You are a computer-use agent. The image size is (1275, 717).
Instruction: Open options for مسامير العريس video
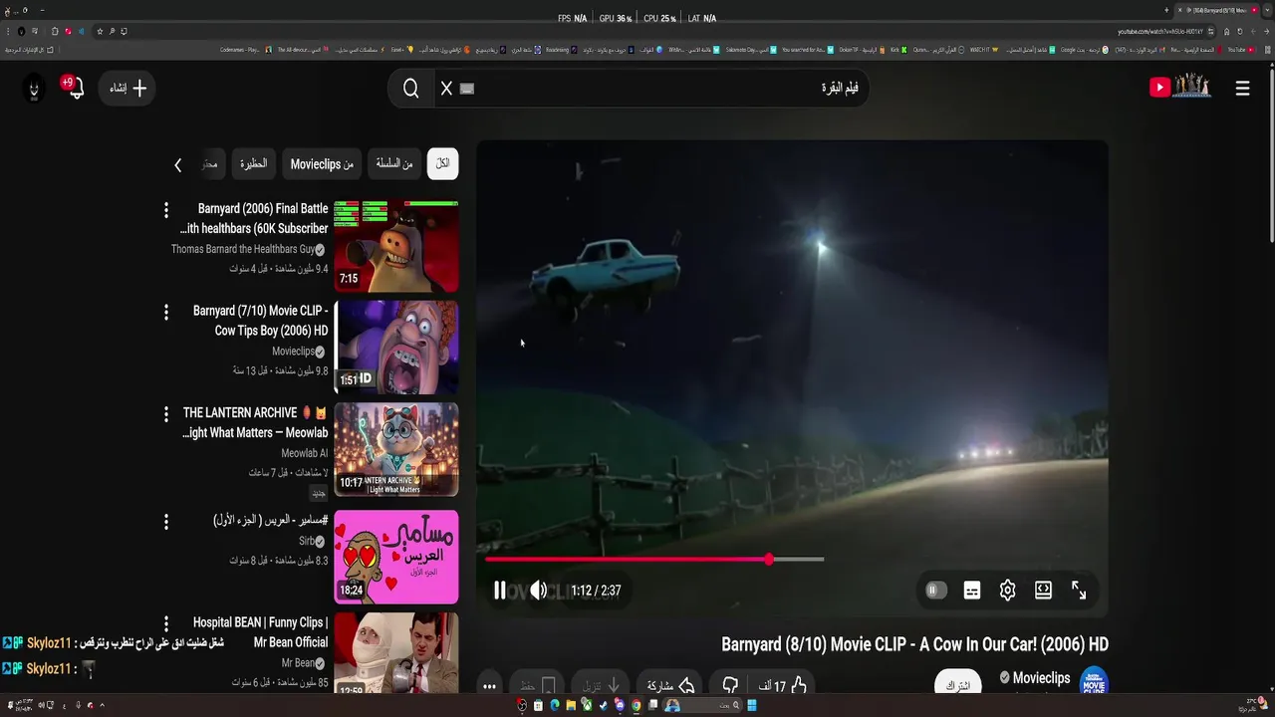[166, 522]
